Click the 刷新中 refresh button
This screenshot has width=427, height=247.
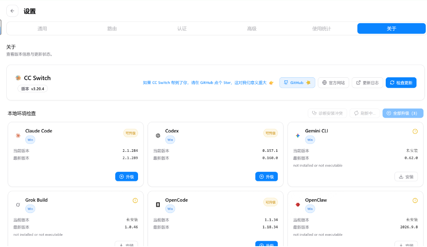[364, 113]
